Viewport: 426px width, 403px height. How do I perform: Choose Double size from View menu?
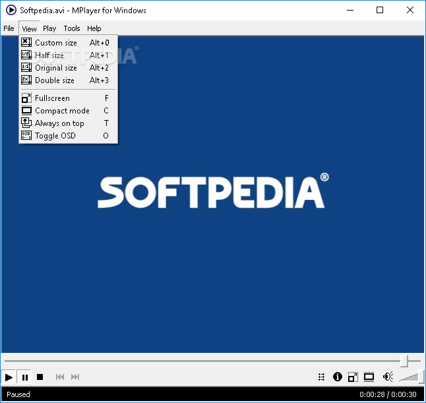click(x=68, y=80)
